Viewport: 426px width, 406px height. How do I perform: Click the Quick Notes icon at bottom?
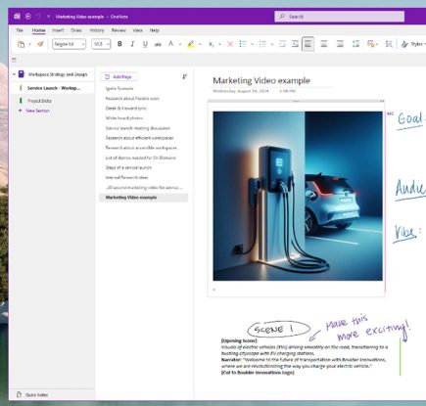pyautogui.click(x=19, y=394)
